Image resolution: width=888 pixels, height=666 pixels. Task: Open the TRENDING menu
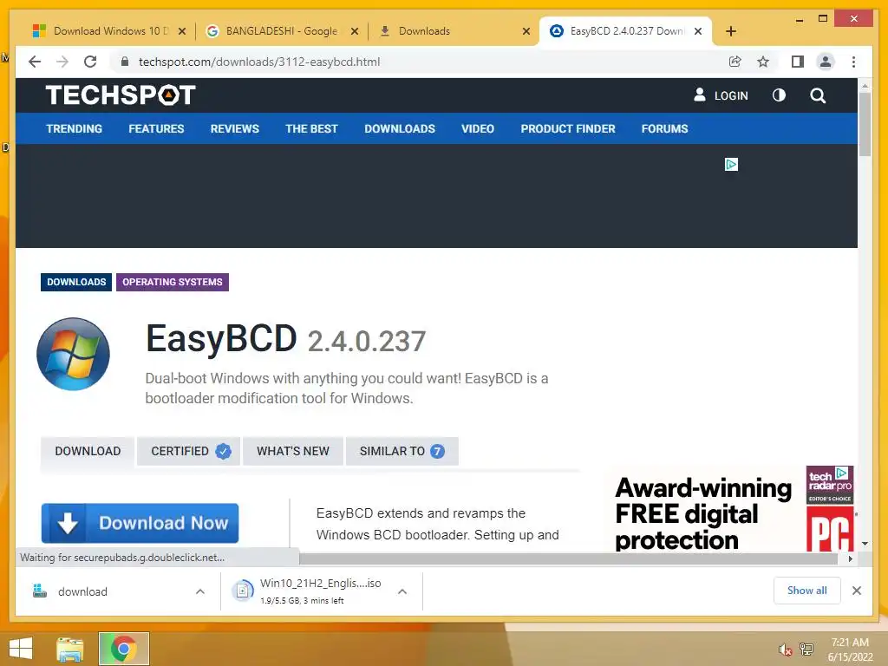[x=75, y=128]
